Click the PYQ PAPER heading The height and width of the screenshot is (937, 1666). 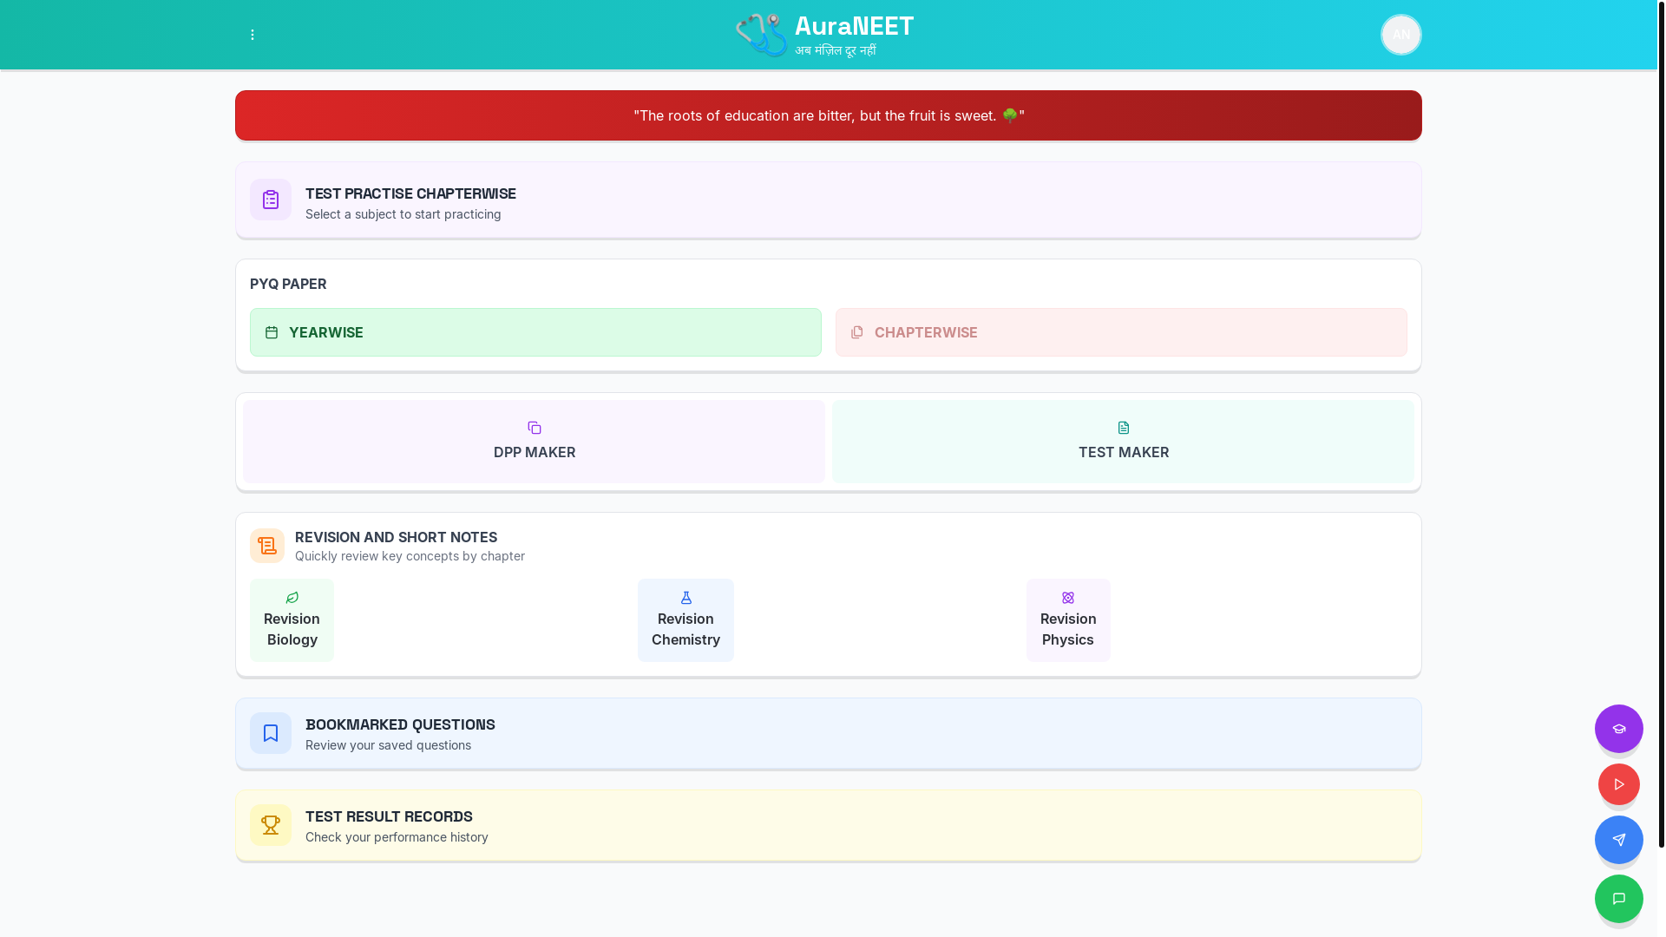pyautogui.click(x=288, y=284)
